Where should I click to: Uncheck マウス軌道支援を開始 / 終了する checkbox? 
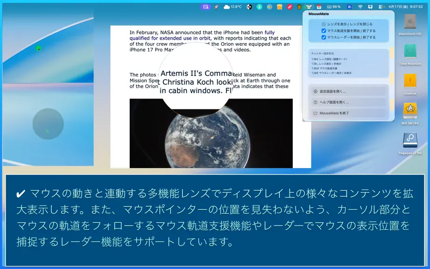pyautogui.click(x=324, y=31)
